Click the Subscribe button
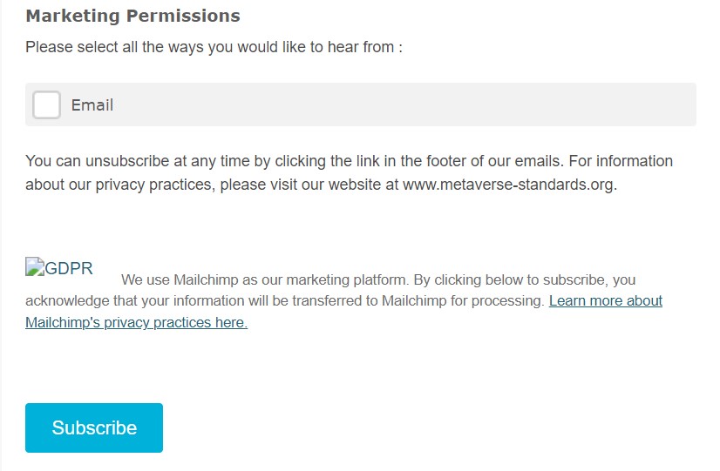 (x=94, y=427)
